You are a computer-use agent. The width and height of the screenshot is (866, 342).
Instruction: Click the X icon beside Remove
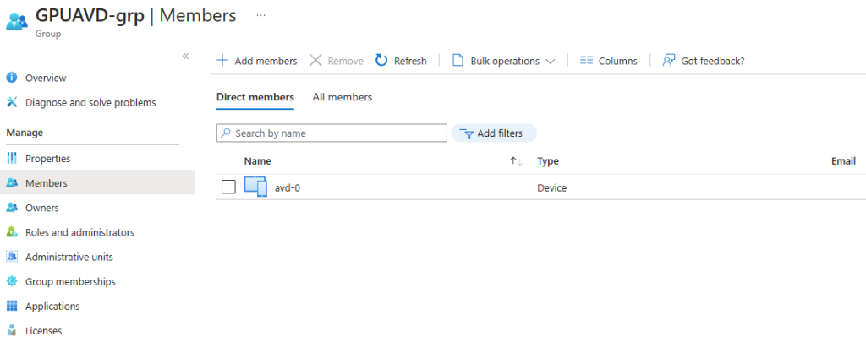pyautogui.click(x=315, y=60)
